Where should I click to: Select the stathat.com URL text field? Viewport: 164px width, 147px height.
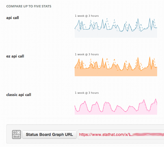121,135
